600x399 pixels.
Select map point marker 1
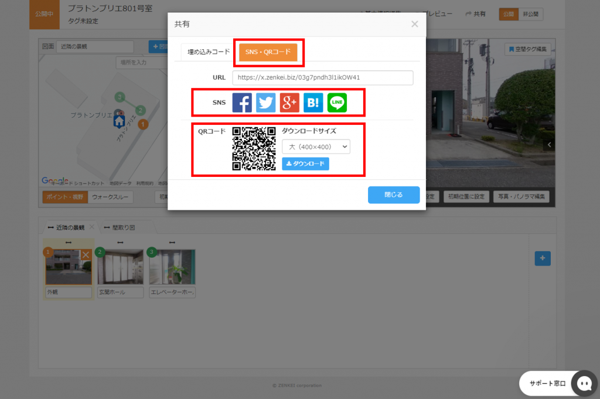143,124
